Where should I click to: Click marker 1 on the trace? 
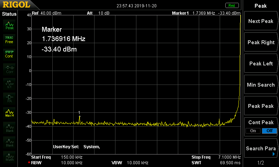click(80, 116)
